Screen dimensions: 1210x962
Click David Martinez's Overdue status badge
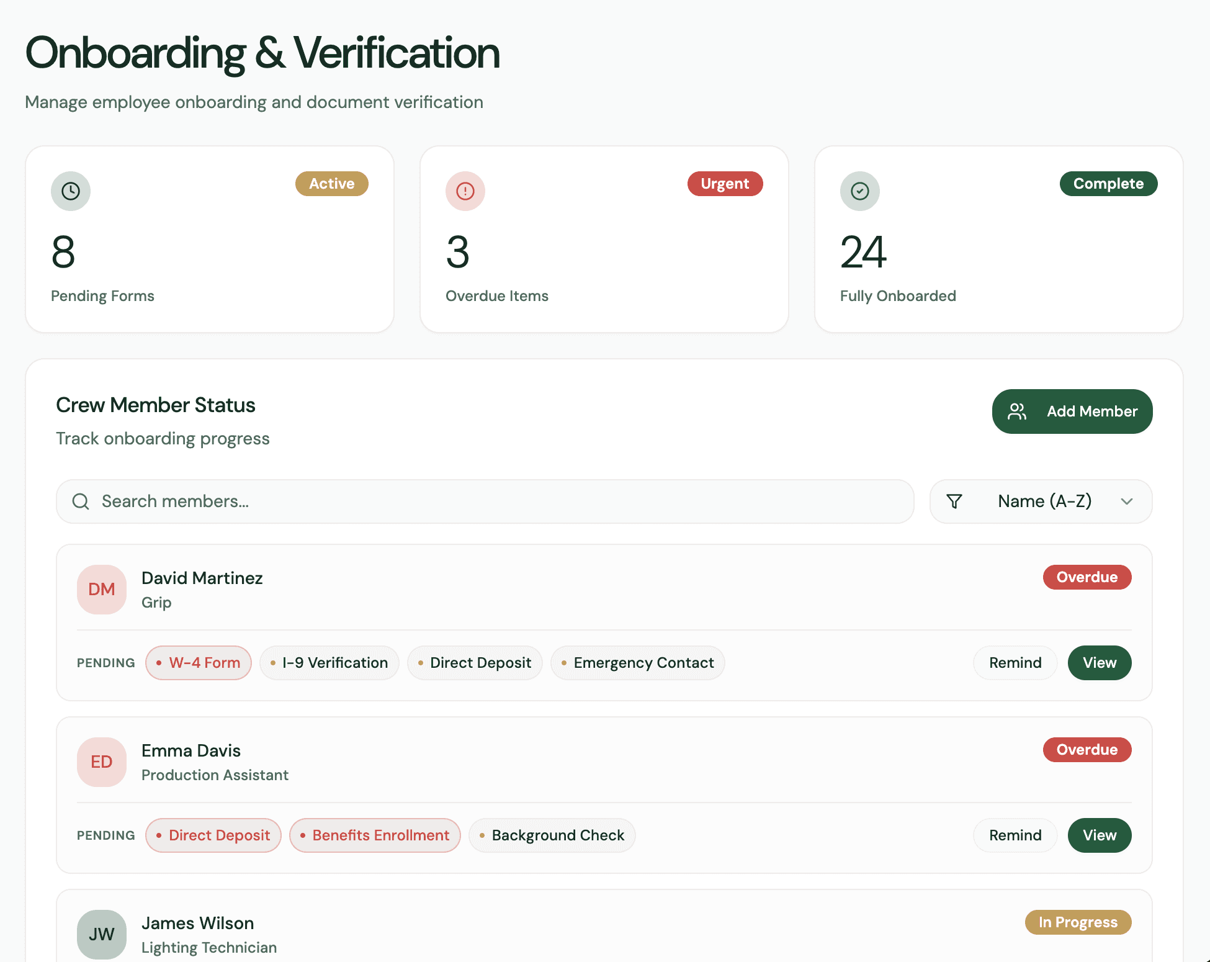coord(1087,577)
